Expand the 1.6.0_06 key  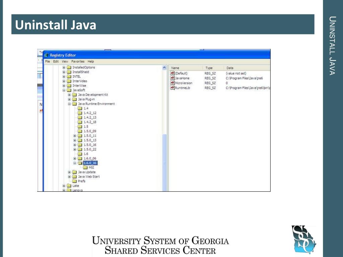[75, 158]
